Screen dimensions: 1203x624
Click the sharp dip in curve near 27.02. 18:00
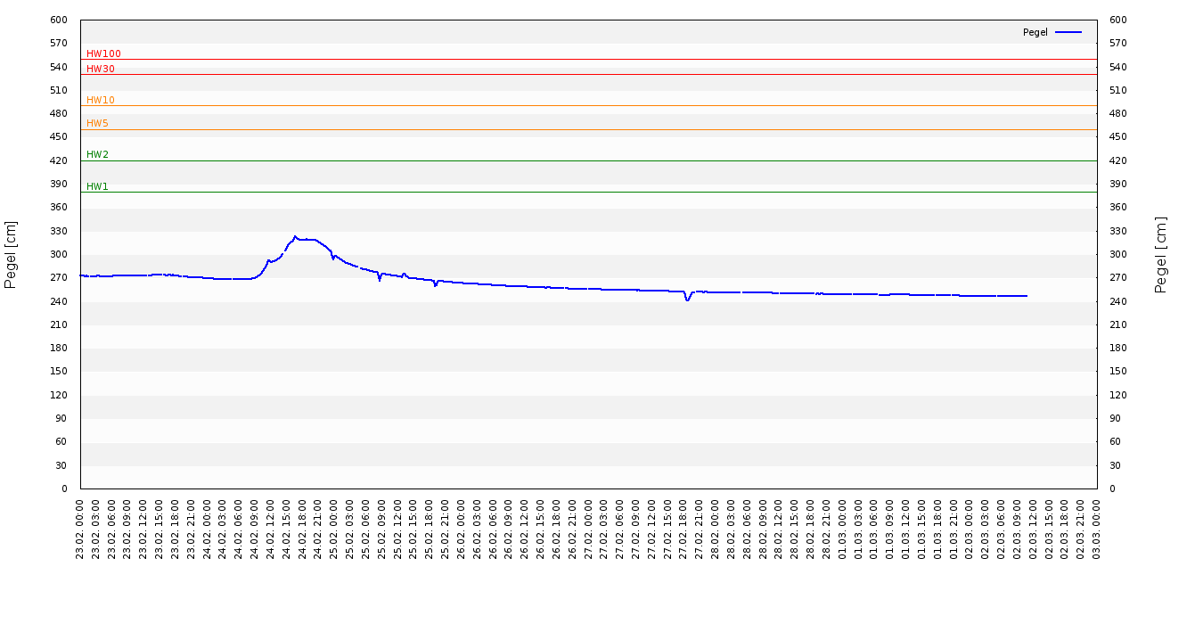[x=687, y=300]
